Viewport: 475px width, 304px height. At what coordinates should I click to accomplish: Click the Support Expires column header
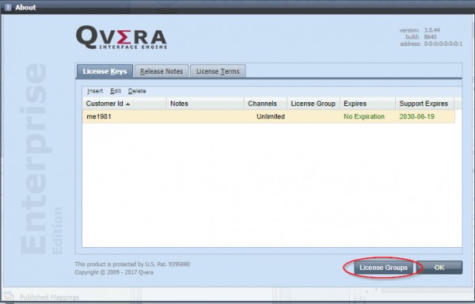pos(424,104)
